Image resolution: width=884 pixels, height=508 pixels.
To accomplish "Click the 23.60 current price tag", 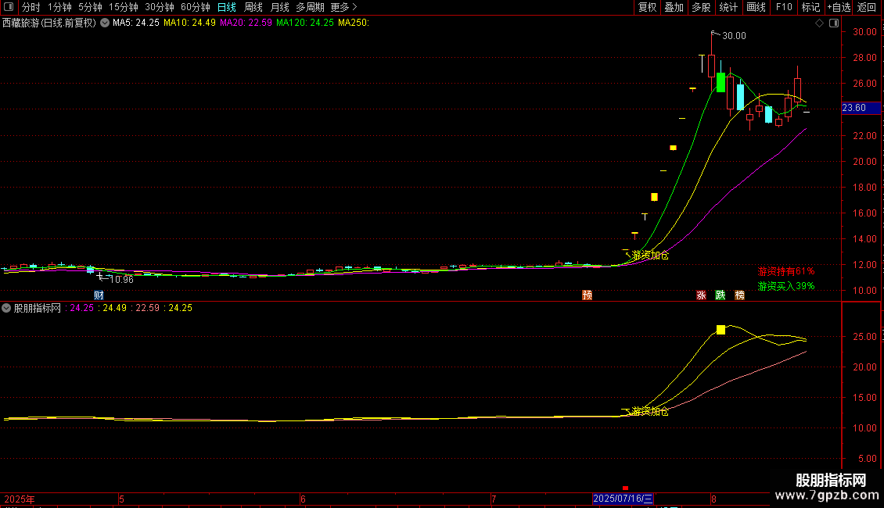I will click(861, 108).
